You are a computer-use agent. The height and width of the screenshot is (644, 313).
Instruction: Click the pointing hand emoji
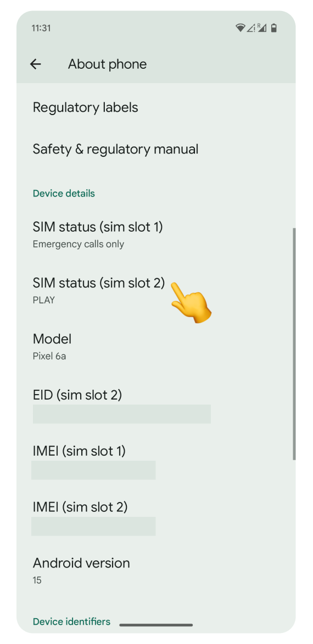click(x=191, y=303)
